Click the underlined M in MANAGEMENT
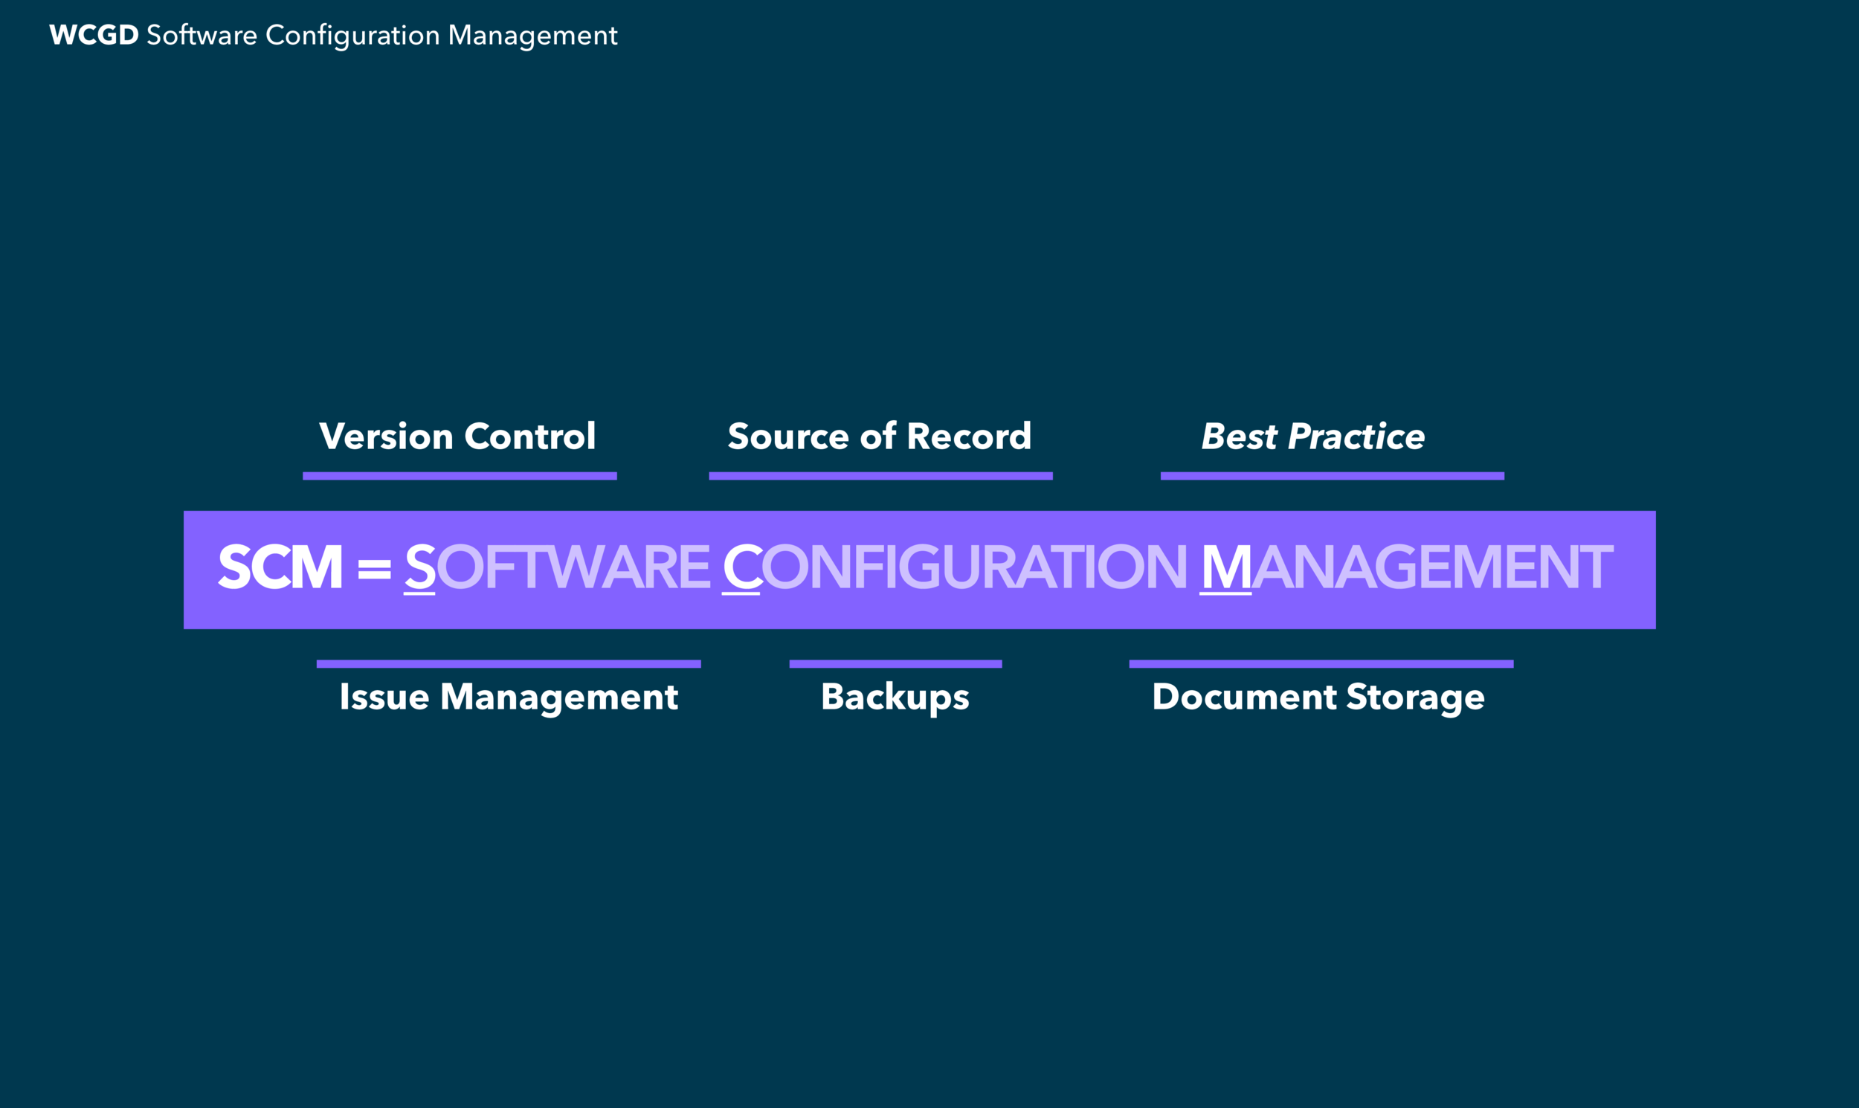This screenshot has width=1859, height=1108. pos(1225,567)
